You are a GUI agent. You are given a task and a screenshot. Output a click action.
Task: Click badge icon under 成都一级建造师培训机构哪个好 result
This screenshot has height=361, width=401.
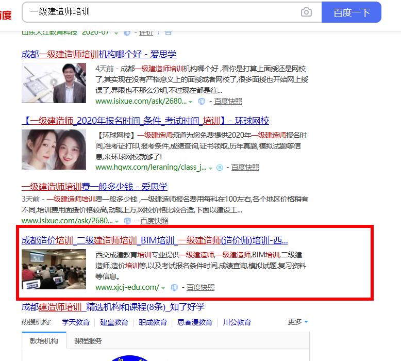[202, 102]
